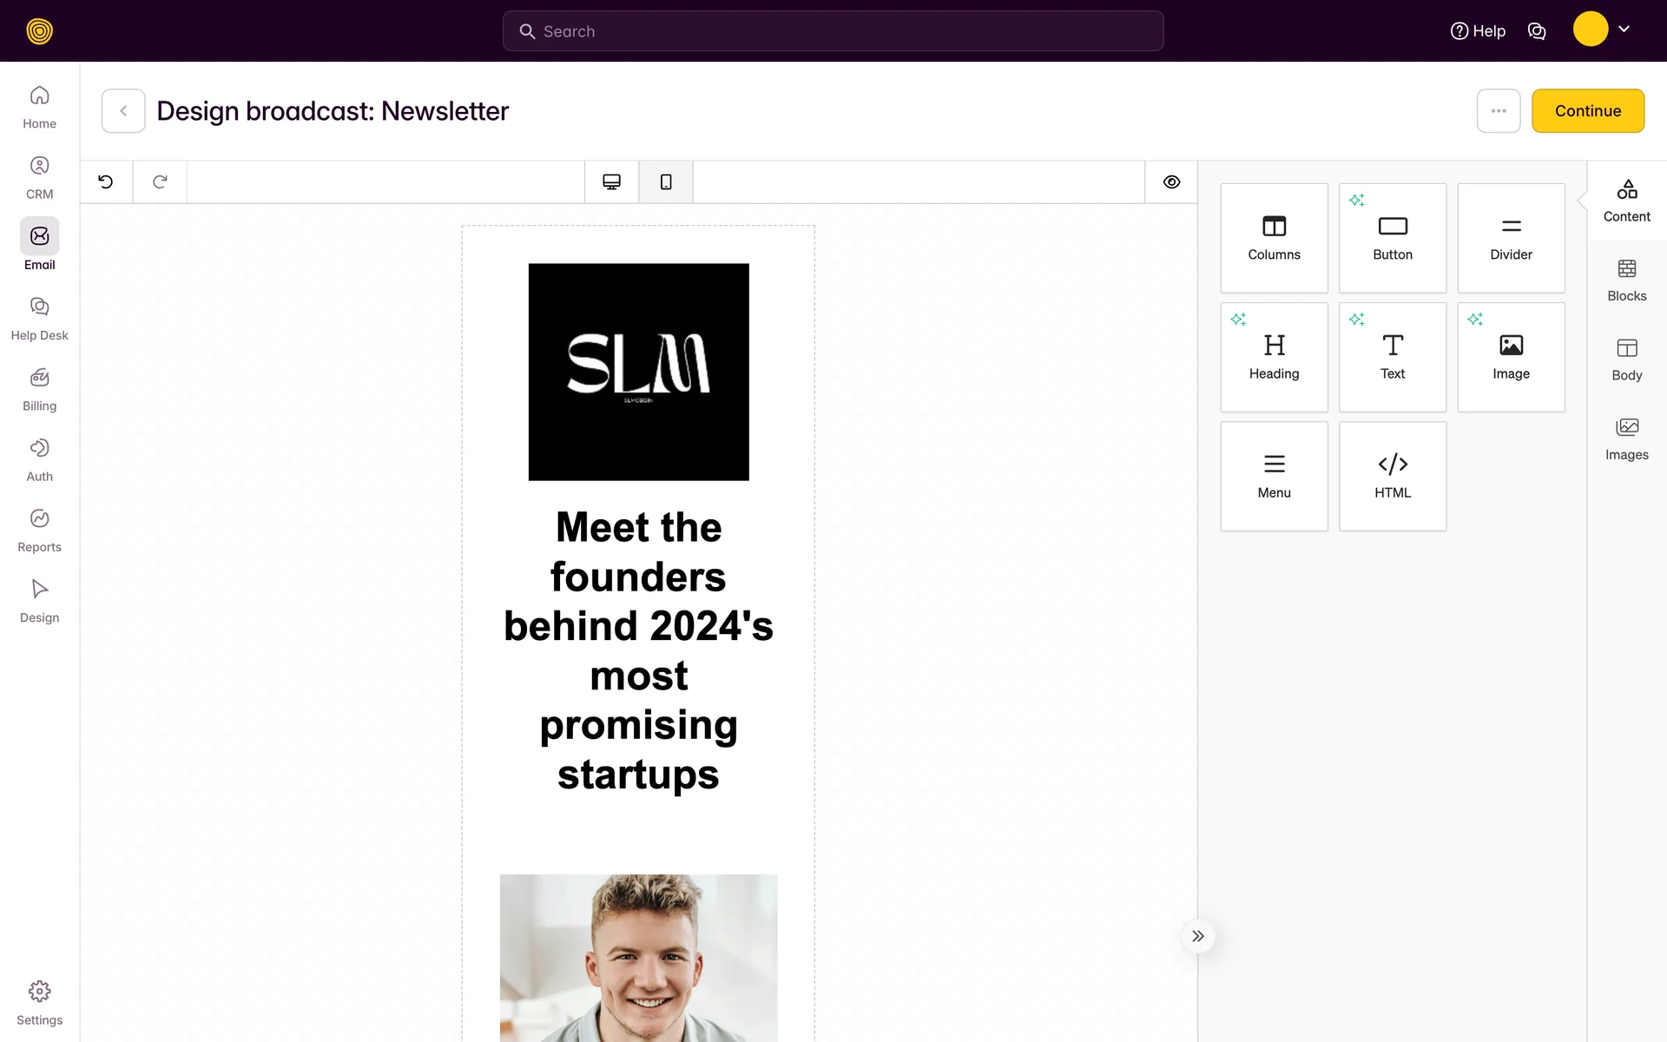Image resolution: width=1667 pixels, height=1042 pixels.
Task: Add a Columns content block
Action: pyautogui.click(x=1274, y=238)
